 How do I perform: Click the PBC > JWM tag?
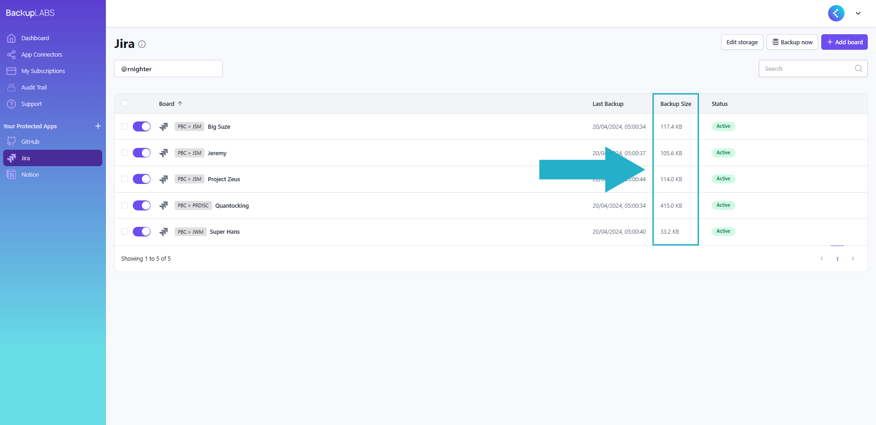tap(191, 232)
